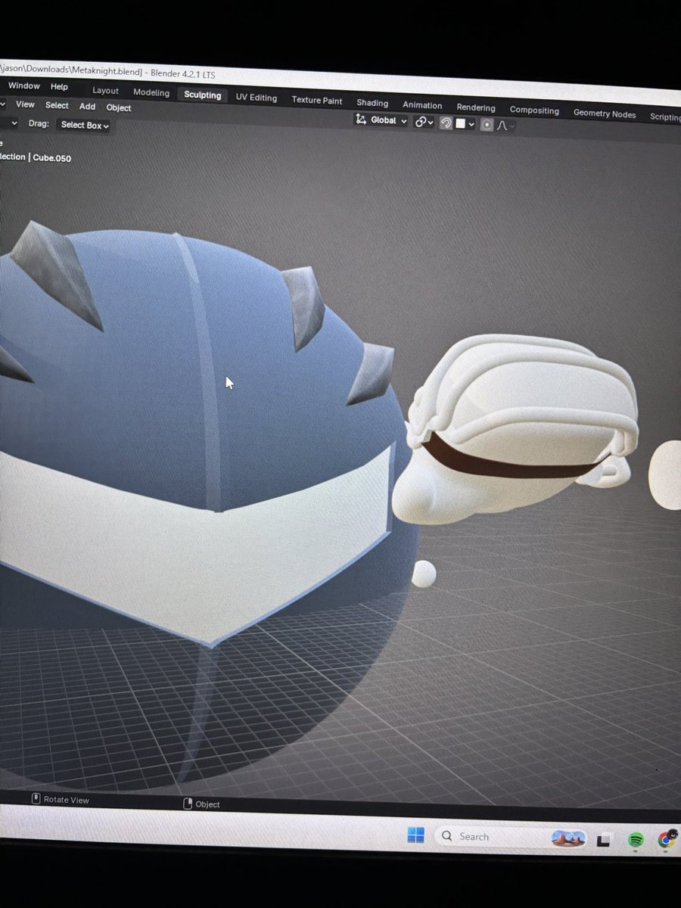Open Spotify from the taskbar

point(636,840)
